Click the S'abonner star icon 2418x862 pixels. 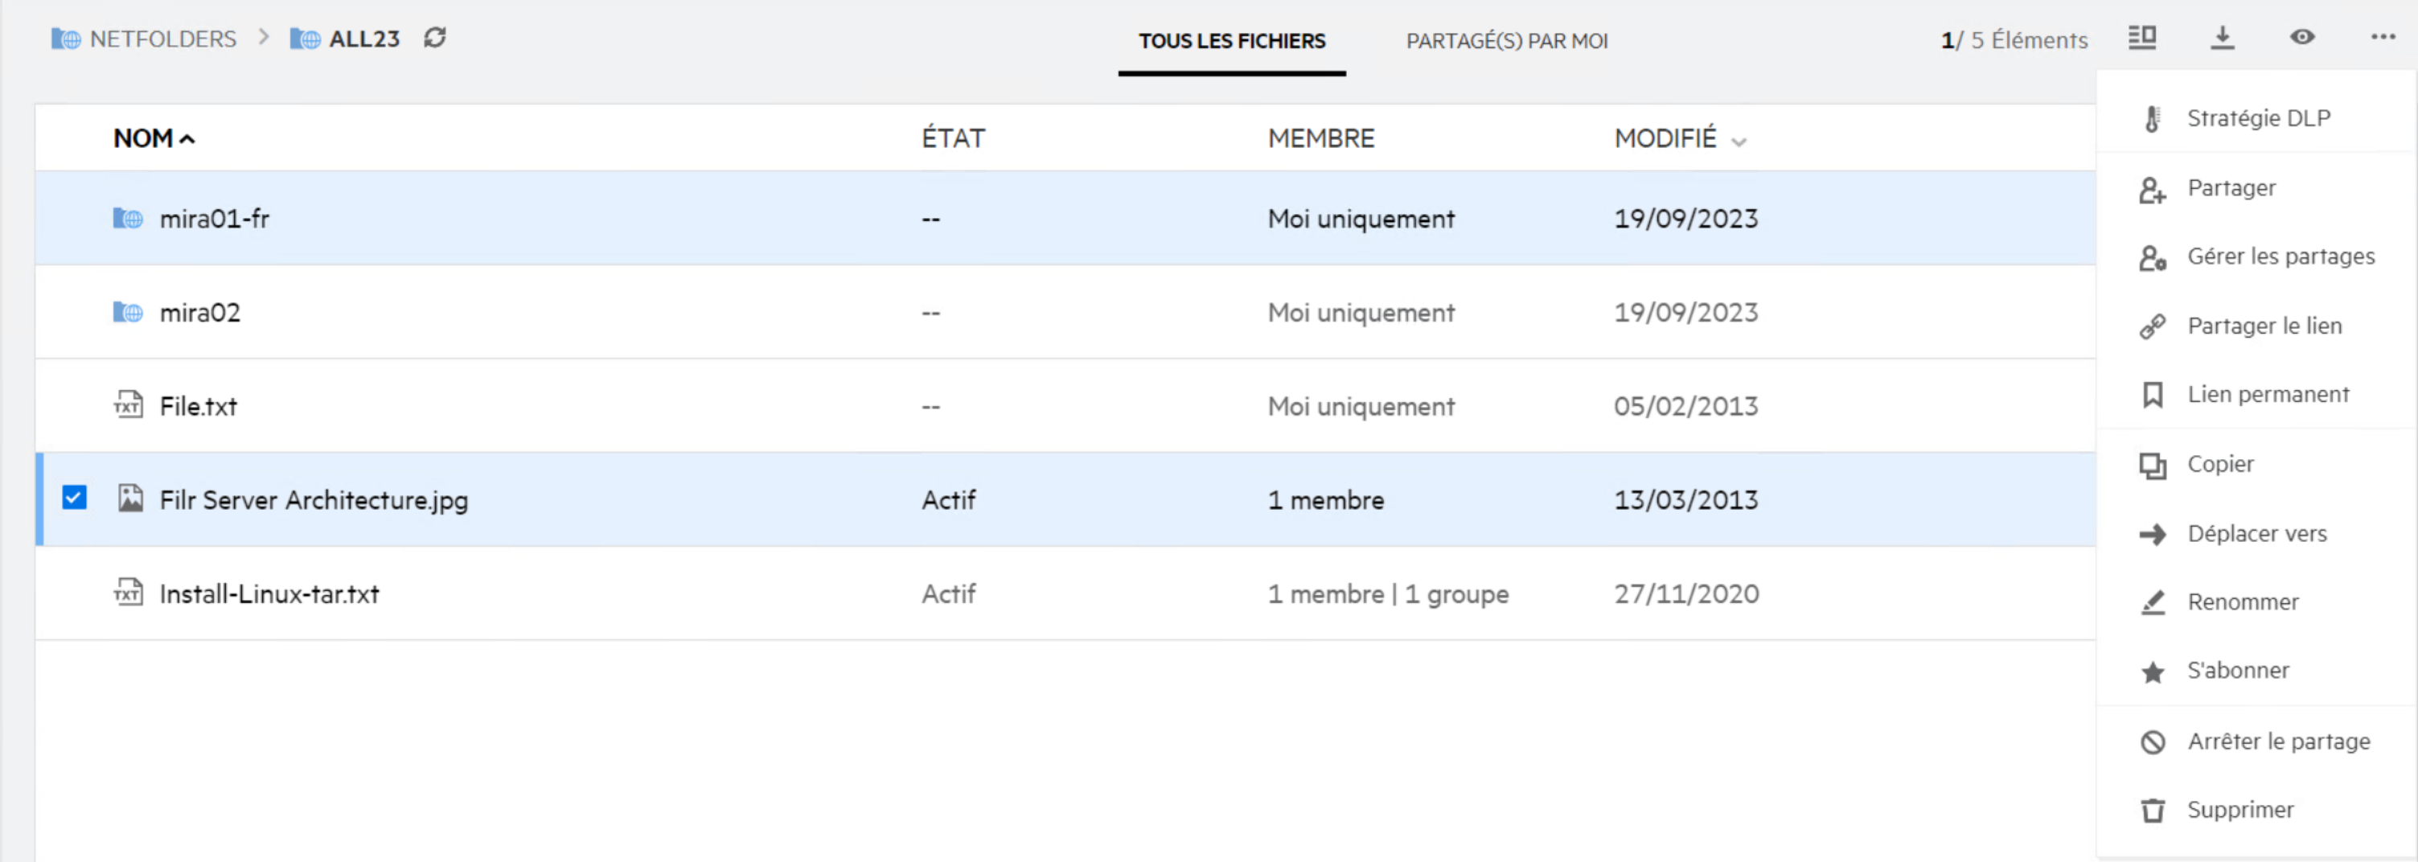pos(2153,671)
